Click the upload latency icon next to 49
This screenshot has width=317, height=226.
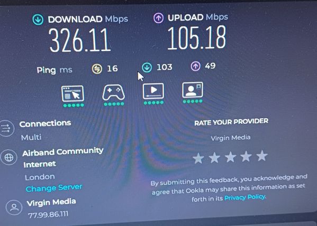195,66
